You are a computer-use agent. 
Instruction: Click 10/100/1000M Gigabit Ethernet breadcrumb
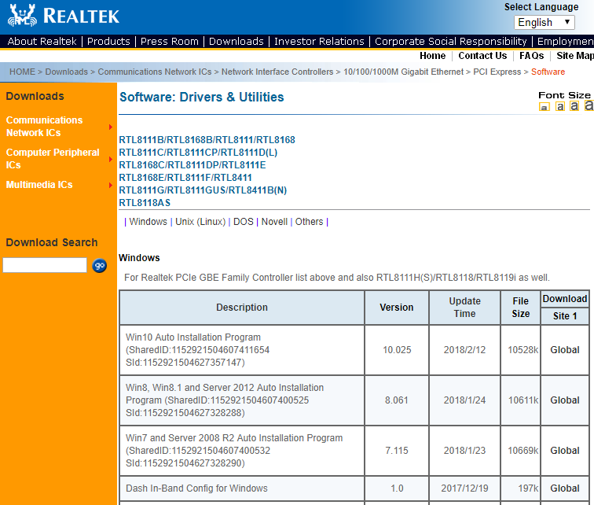pyautogui.click(x=403, y=72)
